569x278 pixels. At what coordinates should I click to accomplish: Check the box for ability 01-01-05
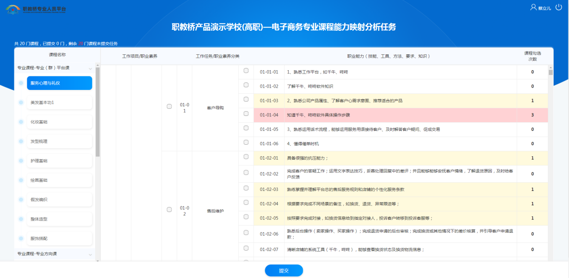(246, 128)
